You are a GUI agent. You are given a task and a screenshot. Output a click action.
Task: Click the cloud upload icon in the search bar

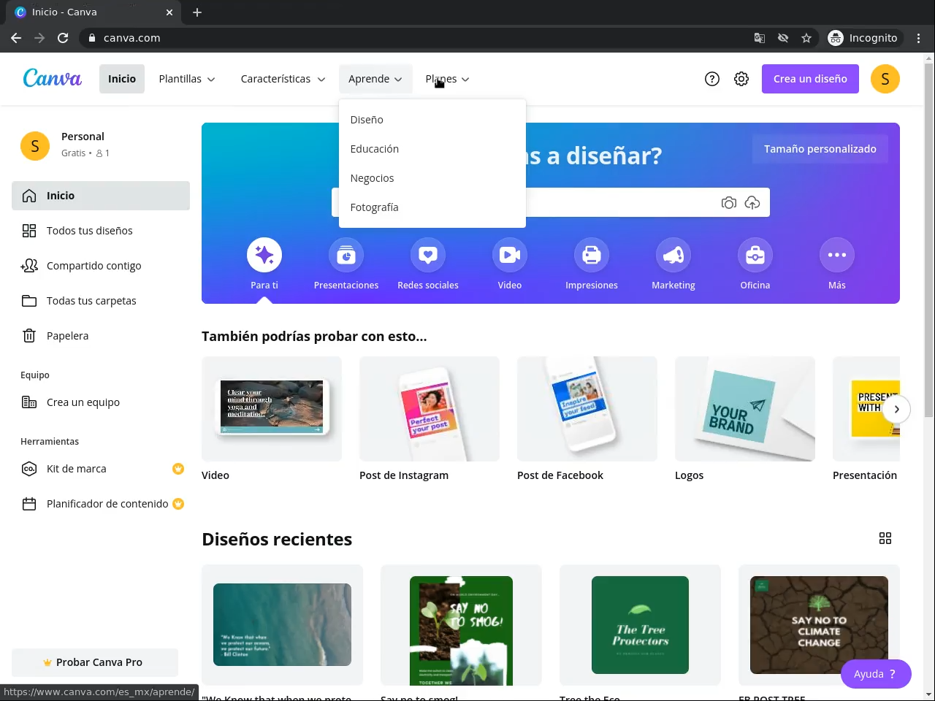point(752,203)
